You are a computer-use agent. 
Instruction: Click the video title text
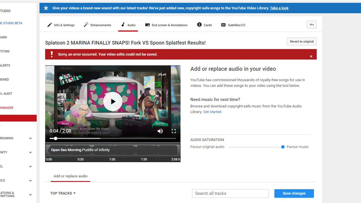[x=125, y=43]
